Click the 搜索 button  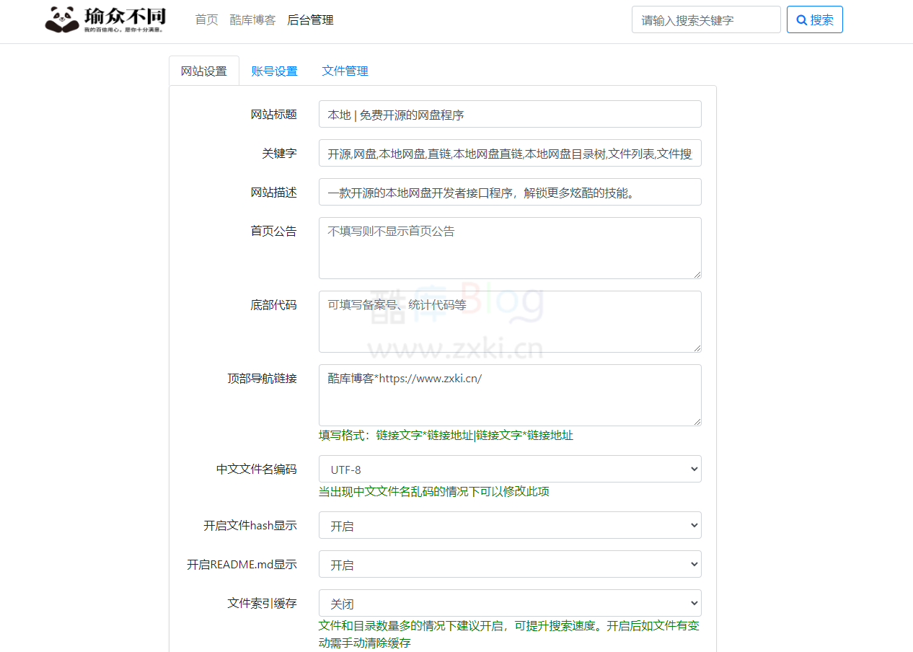[814, 19]
